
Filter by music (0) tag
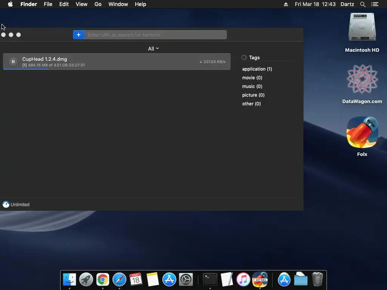(x=252, y=86)
